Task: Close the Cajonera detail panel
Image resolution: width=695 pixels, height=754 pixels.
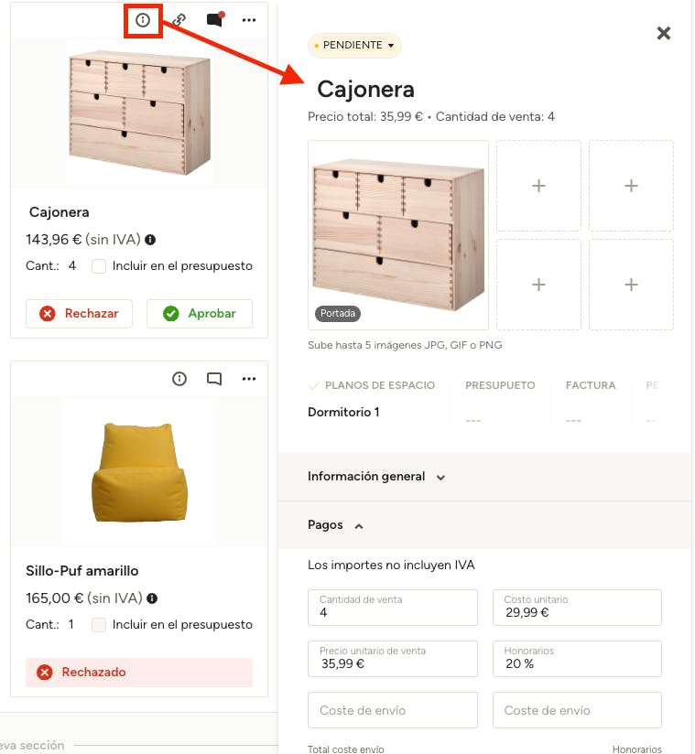Action: pos(664,34)
